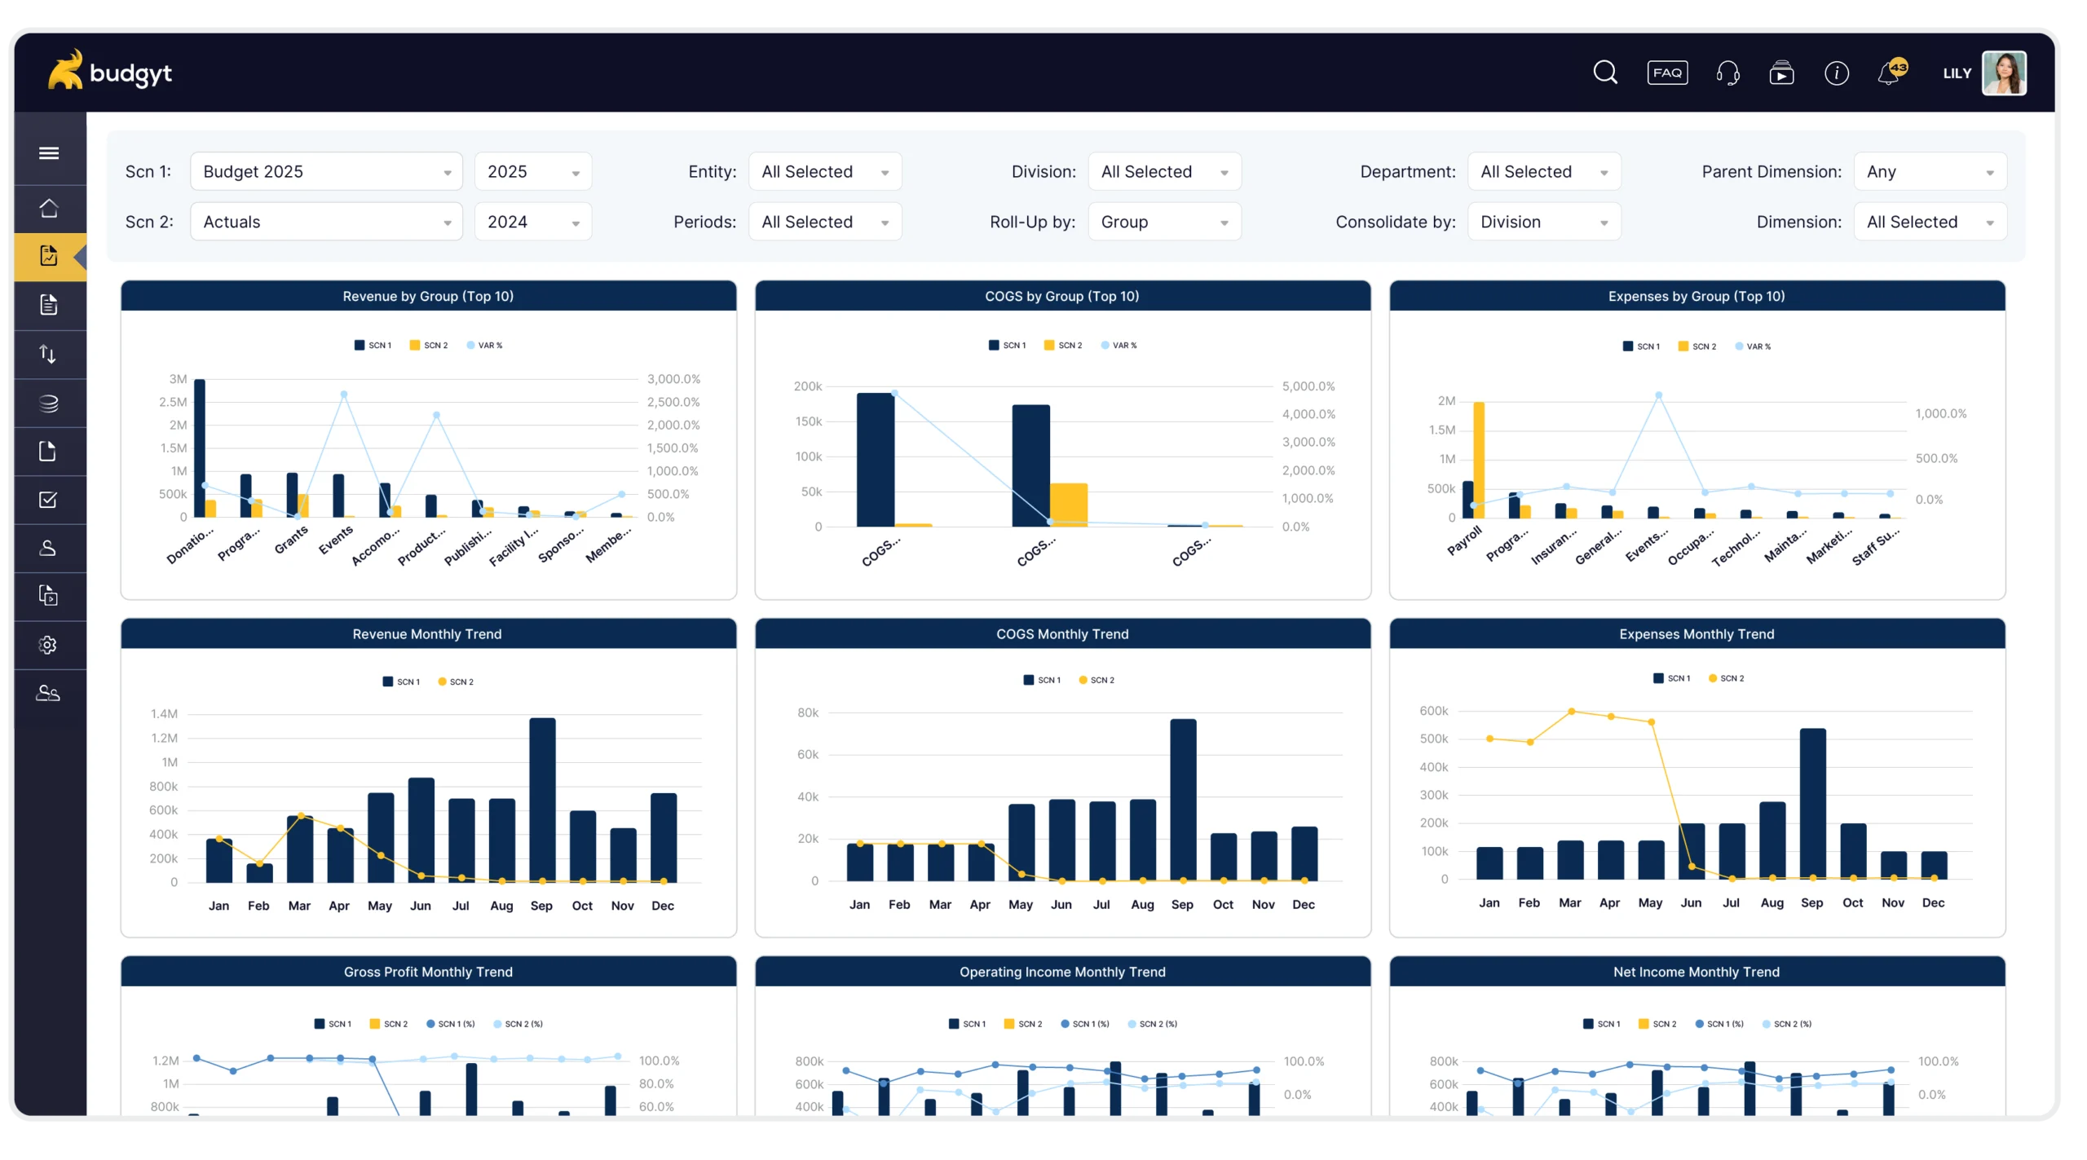This screenshot has width=2087, height=1160.
Task: Open the users icon in sidebar
Action: pos(48,694)
